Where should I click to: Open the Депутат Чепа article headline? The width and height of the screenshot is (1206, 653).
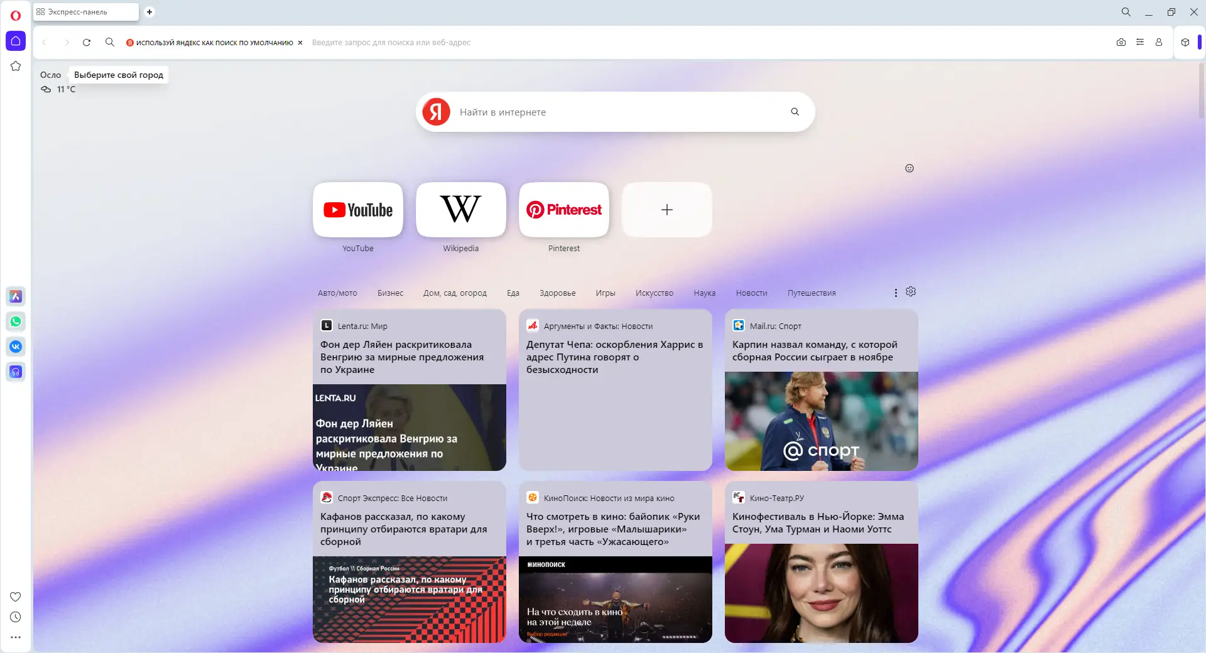pos(614,357)
